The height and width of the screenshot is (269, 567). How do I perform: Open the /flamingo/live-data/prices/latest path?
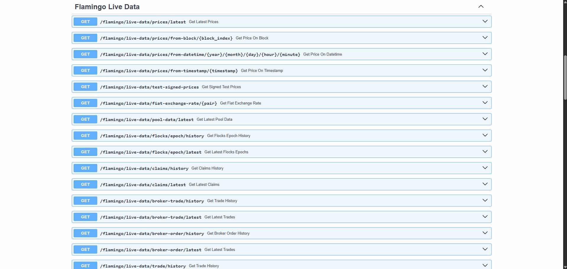(143, 22)
